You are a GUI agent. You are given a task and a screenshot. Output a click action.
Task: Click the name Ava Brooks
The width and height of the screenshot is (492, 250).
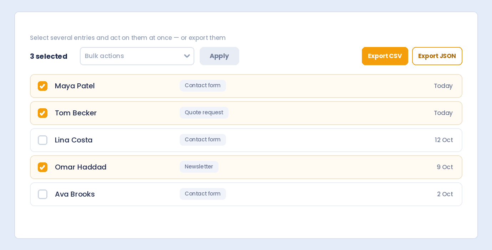click(75, 194)
